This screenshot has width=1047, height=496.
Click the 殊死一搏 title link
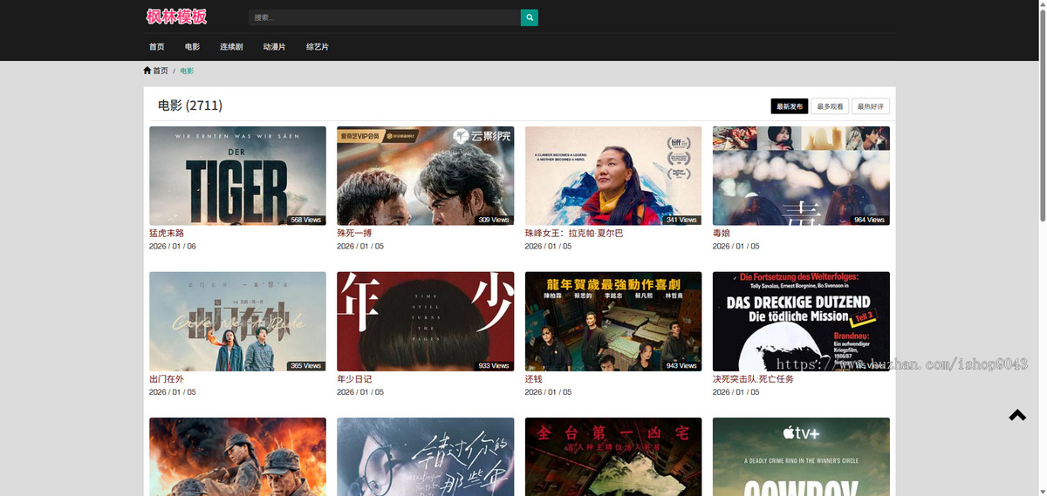coord(354,234)
